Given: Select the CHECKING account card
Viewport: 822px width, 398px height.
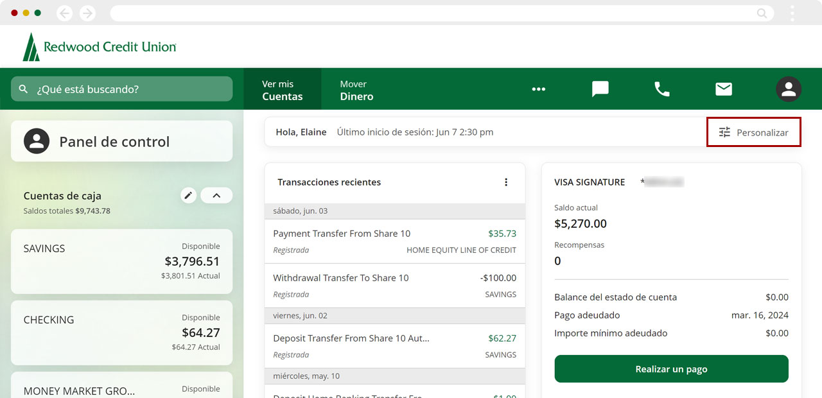Looking at the screenshot, I should 121,333.
